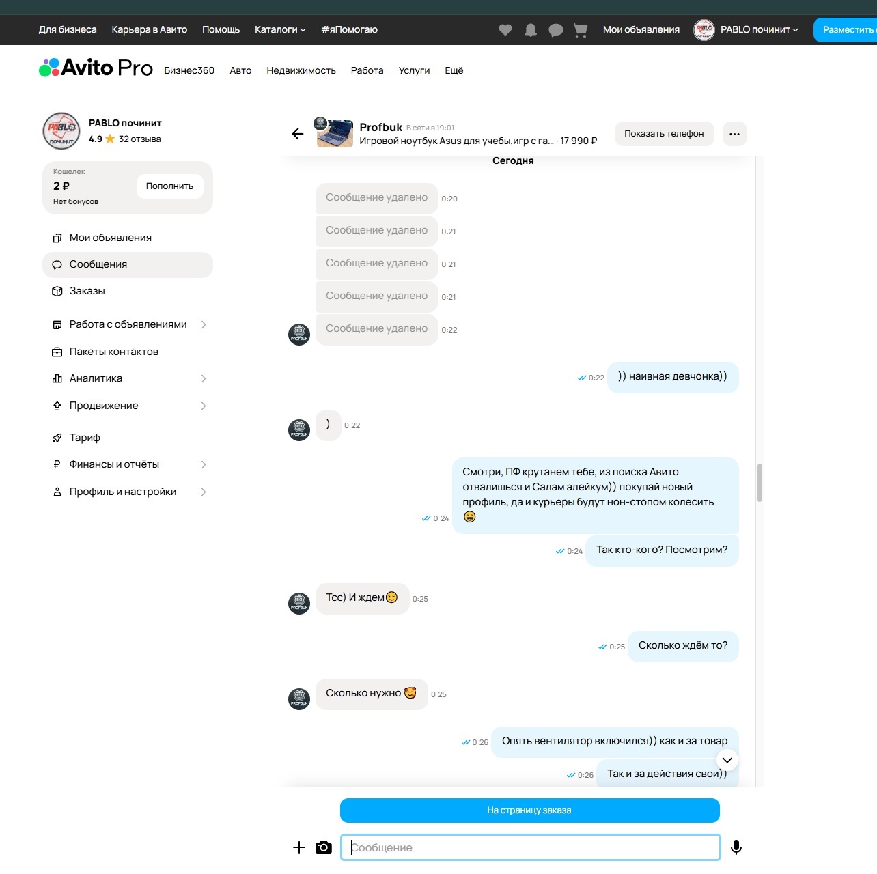Focus the Сообщение text input field
Viewport: 877px width, 874px height.
[531, 847]
